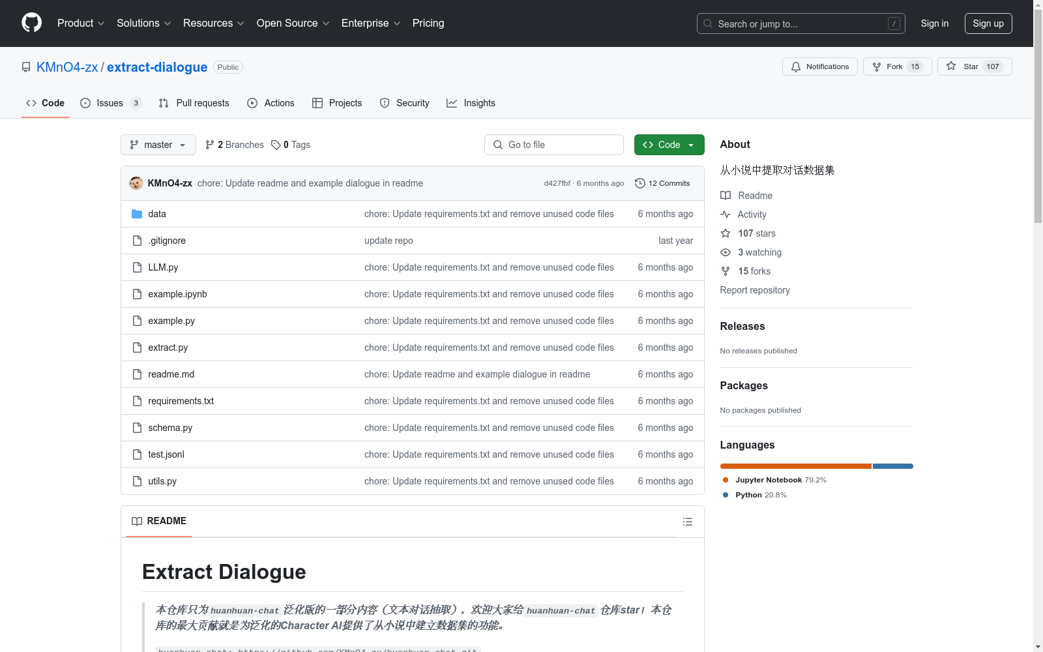Fork this repository
Image resolution: width=1043 pixels, height=652 pixels.
tap(897, 67)
